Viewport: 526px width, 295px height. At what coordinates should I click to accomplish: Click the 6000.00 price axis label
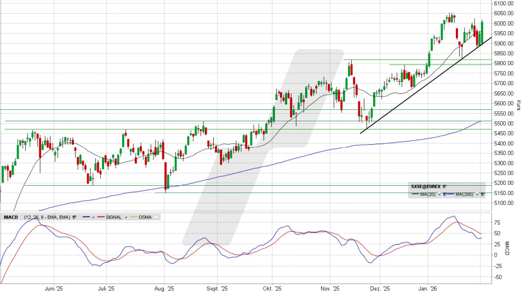503,23
